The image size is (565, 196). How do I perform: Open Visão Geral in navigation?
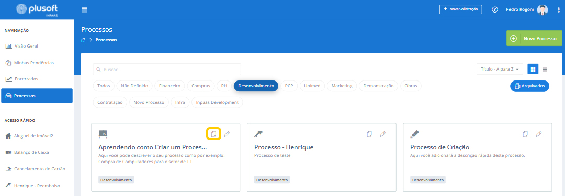(22, 46)
